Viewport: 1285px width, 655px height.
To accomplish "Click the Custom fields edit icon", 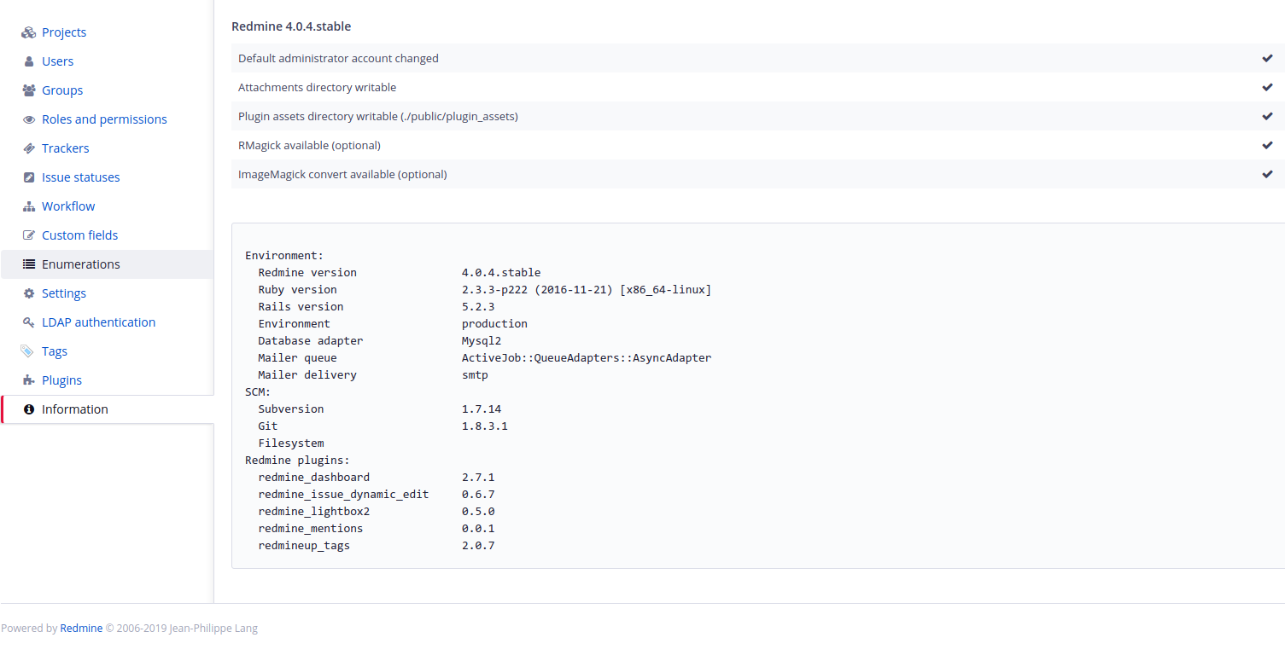I will tap(28, 235).
